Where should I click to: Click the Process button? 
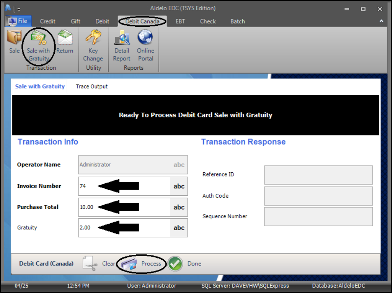pyautogui.click(x=142, y=263)
